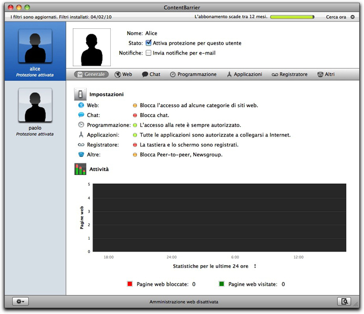The width and height of the screenshot is (364, 314).
Task: Uncheck Attiva protezione per questo utente
Action: click(x=148, y=43)
